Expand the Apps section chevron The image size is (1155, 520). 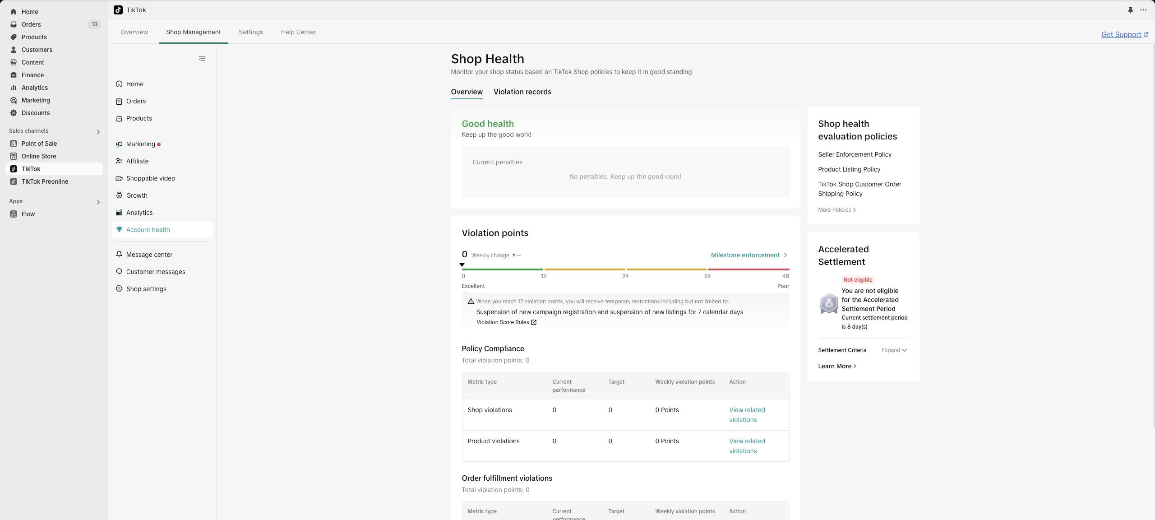pos(98,202)
